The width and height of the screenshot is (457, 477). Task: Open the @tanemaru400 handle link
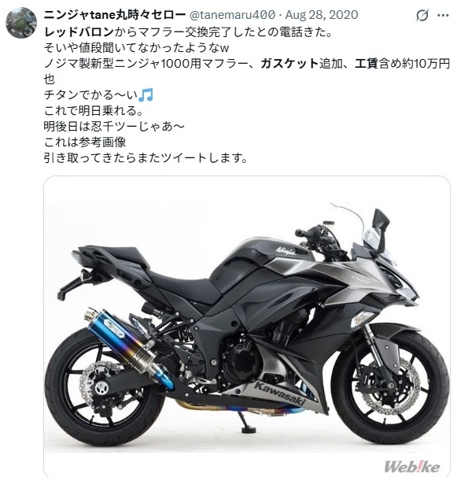(232, 15)
